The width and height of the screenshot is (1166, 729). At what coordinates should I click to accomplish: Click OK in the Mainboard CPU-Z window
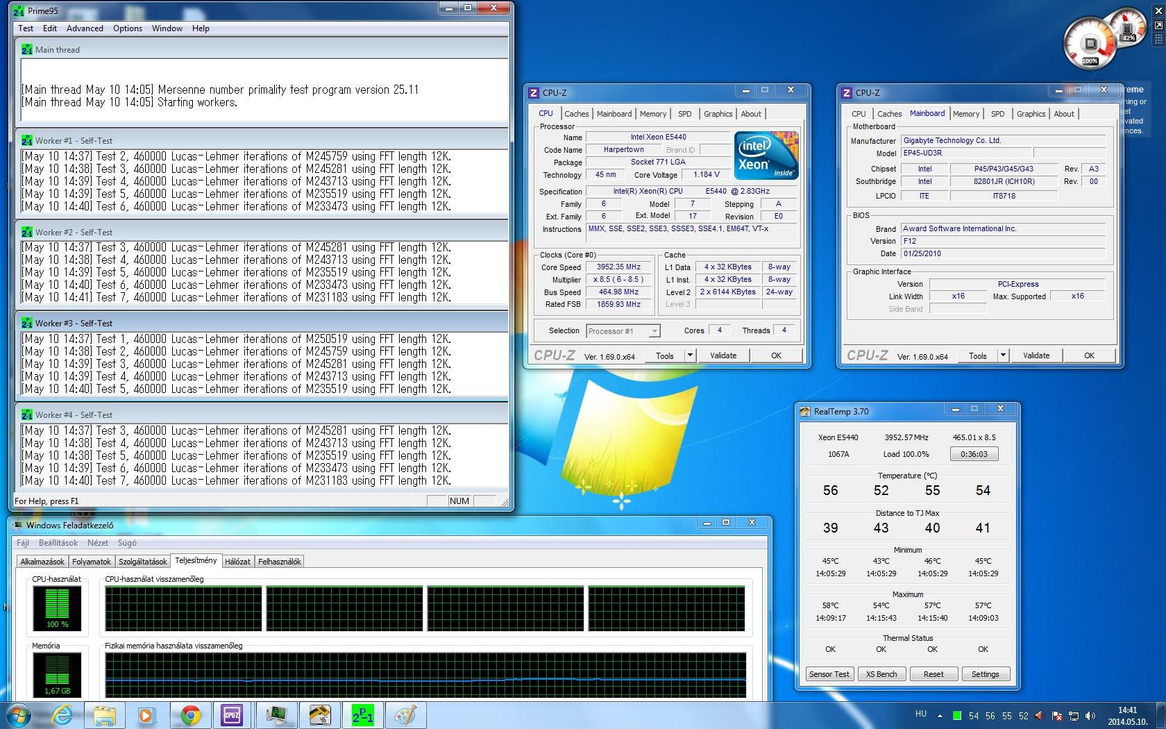(1089, 355)
